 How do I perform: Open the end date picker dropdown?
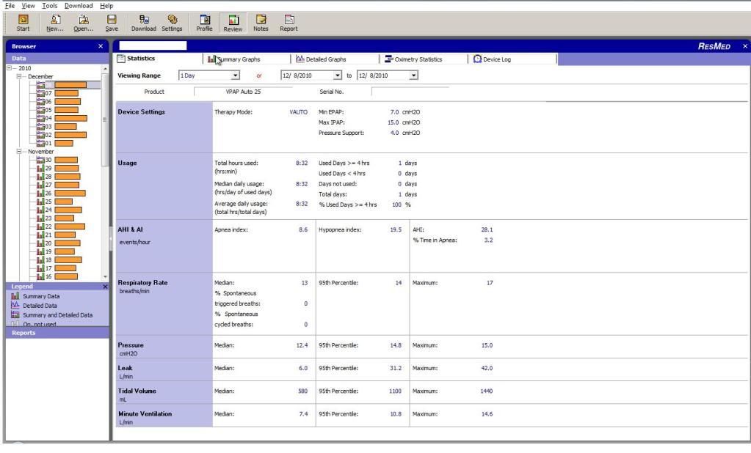[414, 75]
